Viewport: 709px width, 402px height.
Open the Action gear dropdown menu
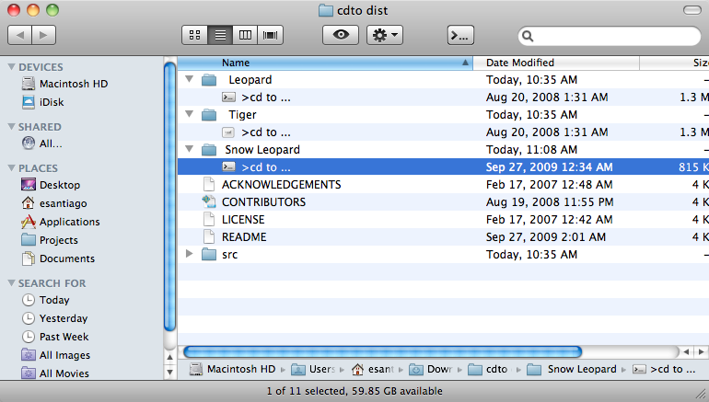coord(384,35)
